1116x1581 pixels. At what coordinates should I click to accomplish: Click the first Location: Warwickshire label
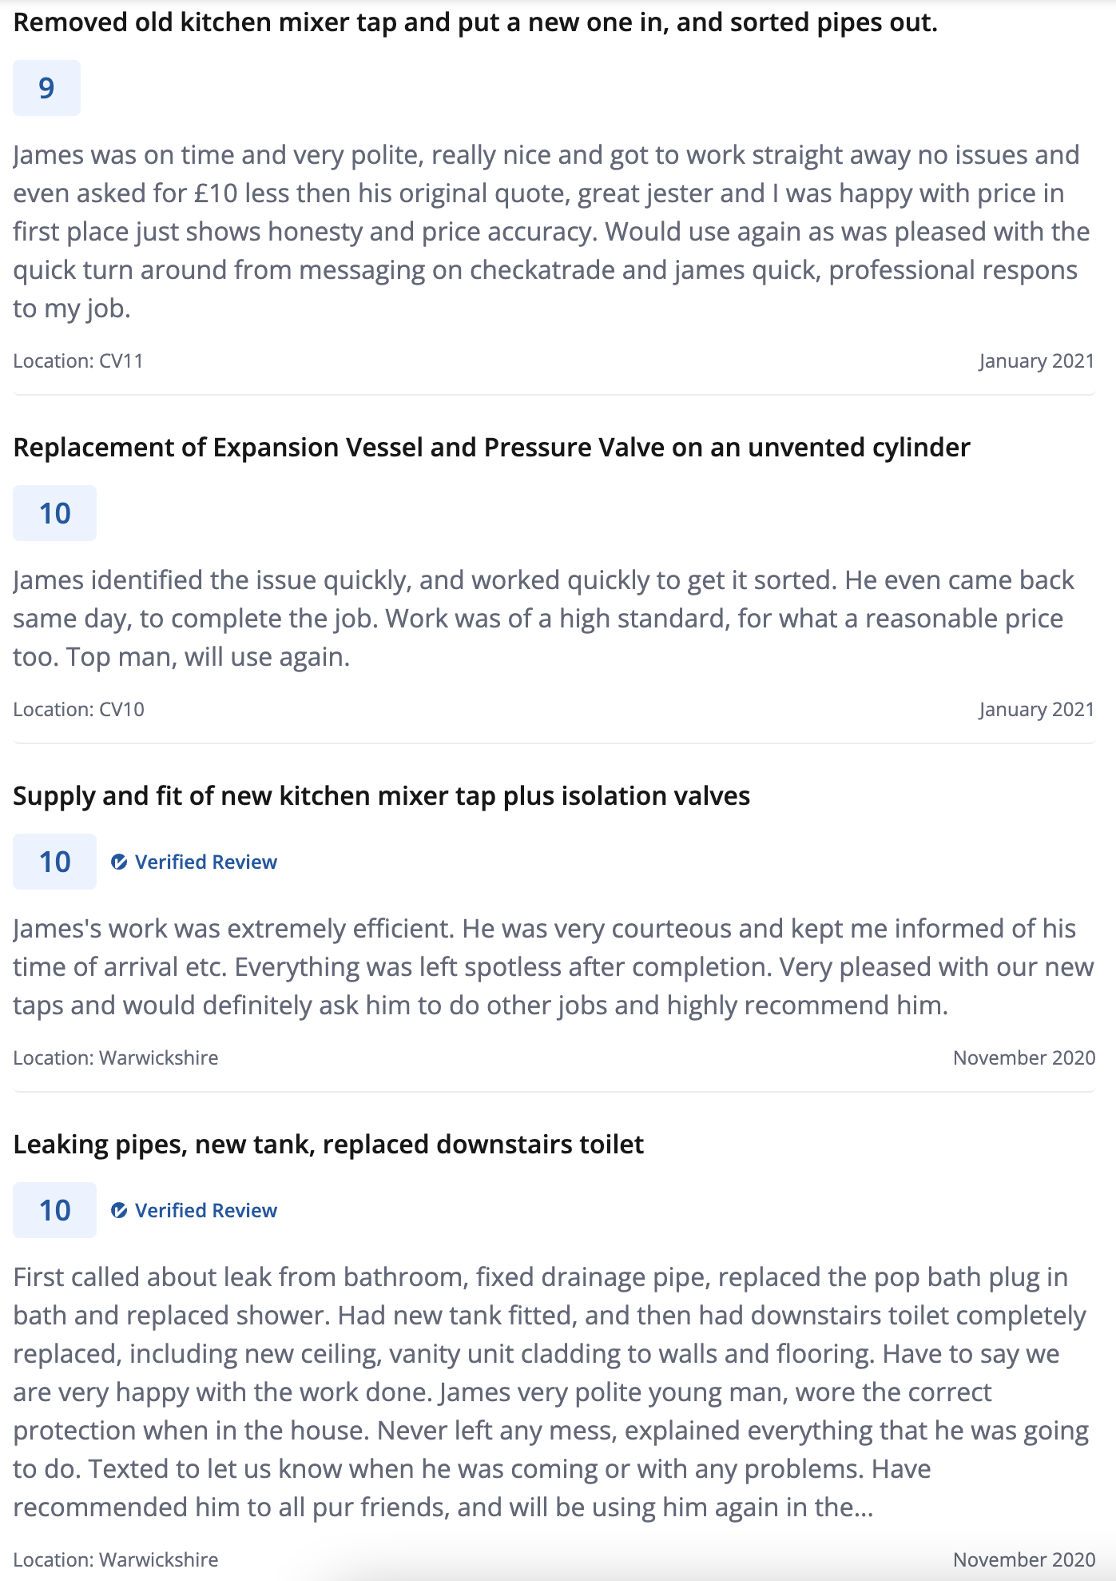(115, 1058)
